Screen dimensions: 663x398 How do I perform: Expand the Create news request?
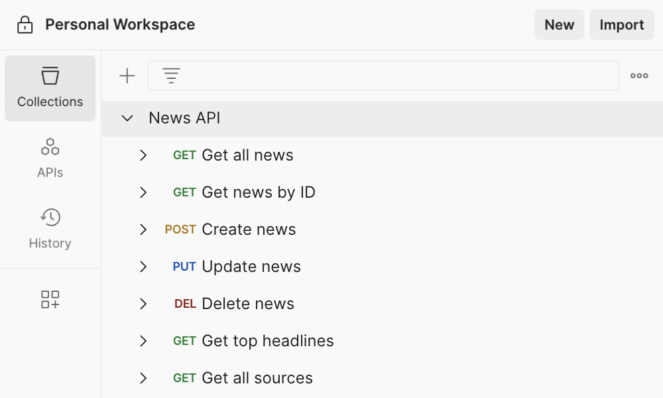click(143, 230)
